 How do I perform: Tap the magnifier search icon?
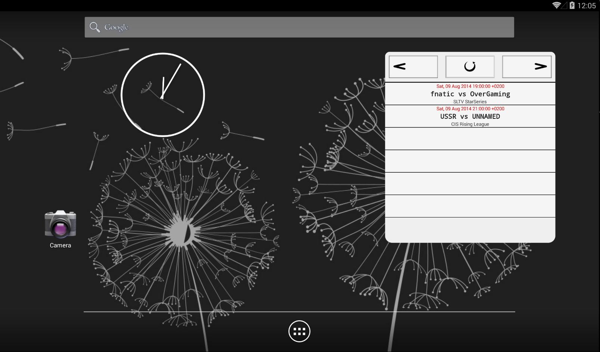pyautogui.click(x=95, y=27)
